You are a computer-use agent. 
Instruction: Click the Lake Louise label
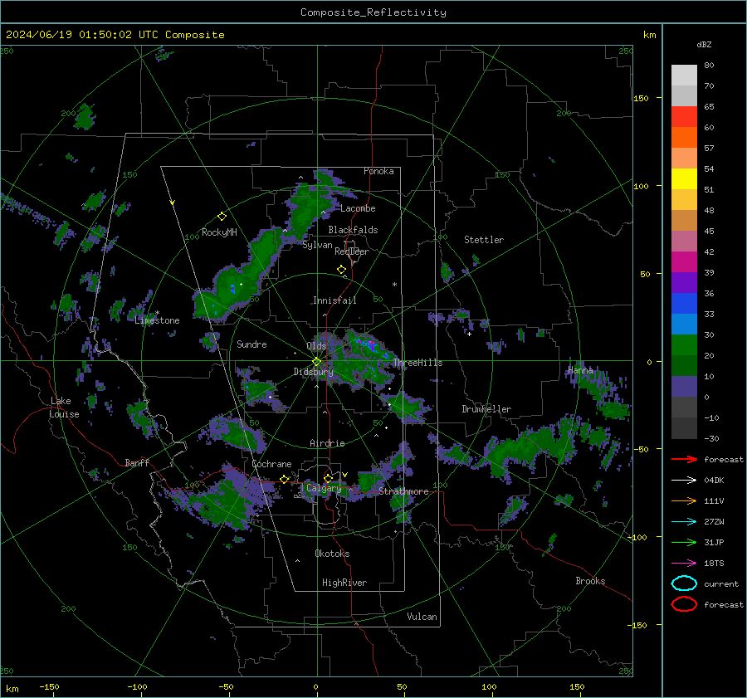(x=64, y=408)
